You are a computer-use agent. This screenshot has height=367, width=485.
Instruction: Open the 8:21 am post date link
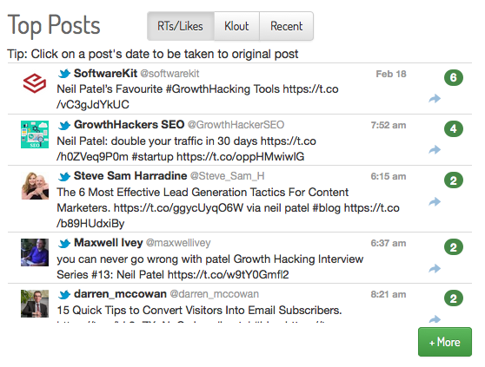point(389,294)
